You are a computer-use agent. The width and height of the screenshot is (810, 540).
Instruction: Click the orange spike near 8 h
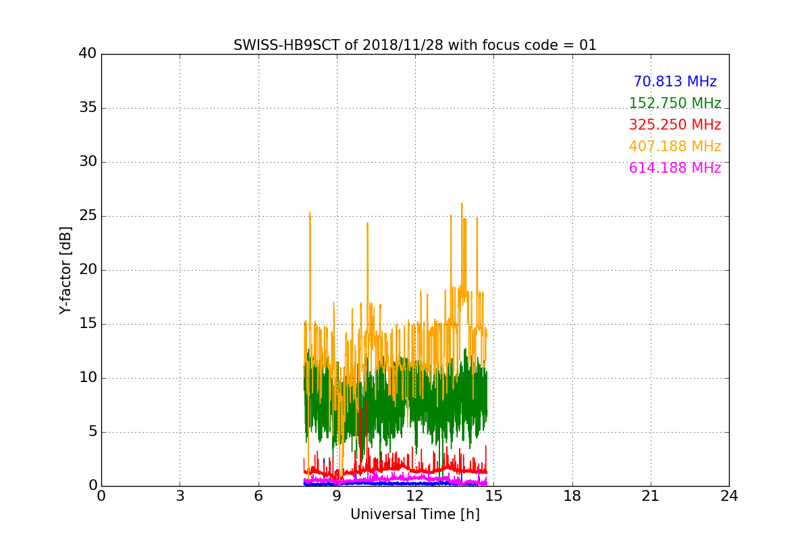[x=310, y=213]
